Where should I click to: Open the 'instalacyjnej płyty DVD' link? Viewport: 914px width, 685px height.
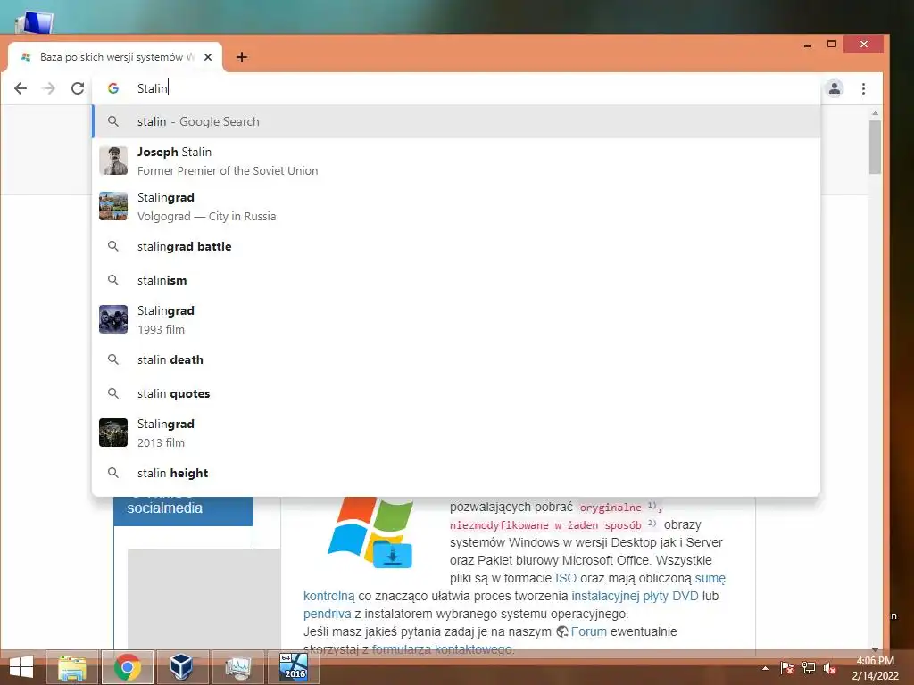(x=635, y=597)
